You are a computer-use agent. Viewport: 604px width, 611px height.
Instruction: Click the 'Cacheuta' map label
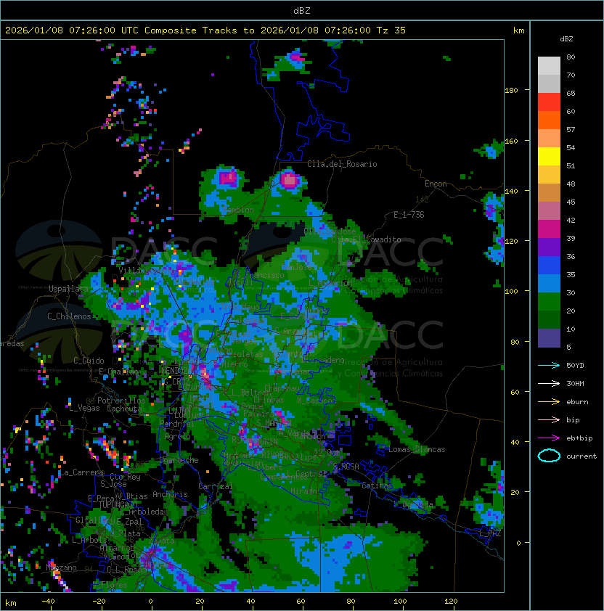coord(124,409)
